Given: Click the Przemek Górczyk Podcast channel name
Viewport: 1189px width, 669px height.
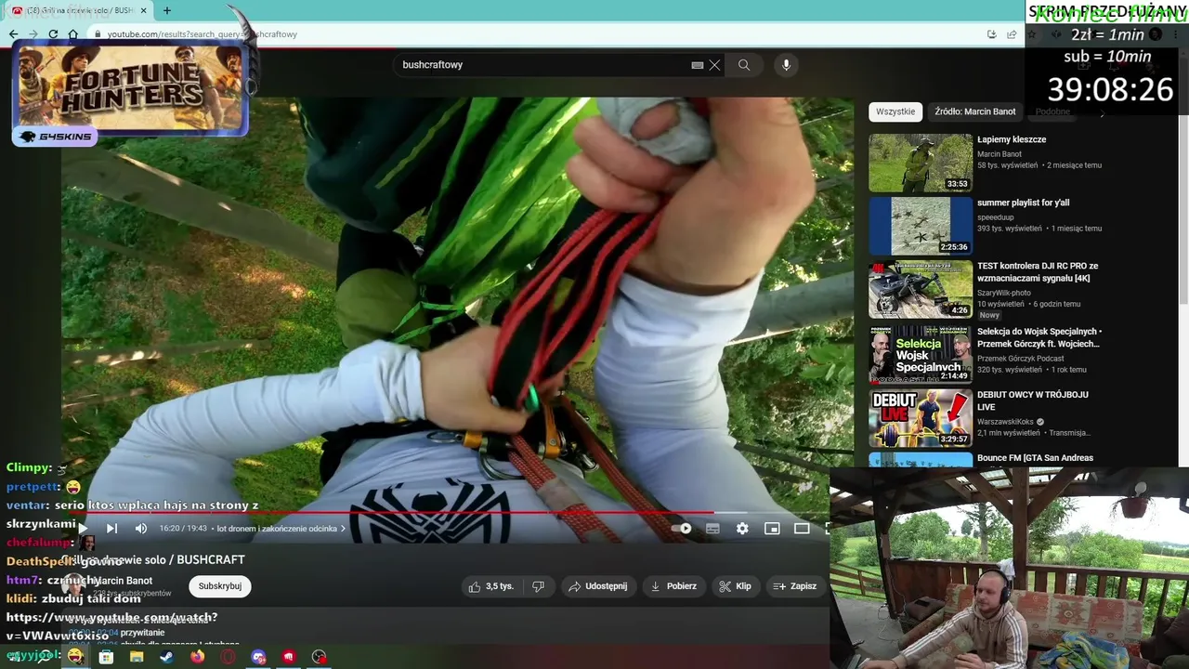Looking at the screenshot, I should pos(1020,359).
